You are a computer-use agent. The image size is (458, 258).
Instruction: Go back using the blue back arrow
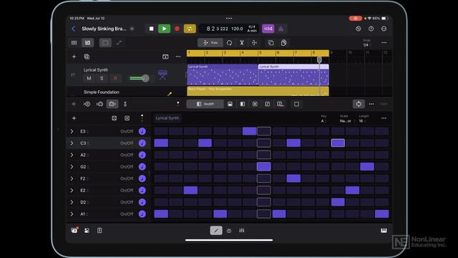(x=73, y=29)
